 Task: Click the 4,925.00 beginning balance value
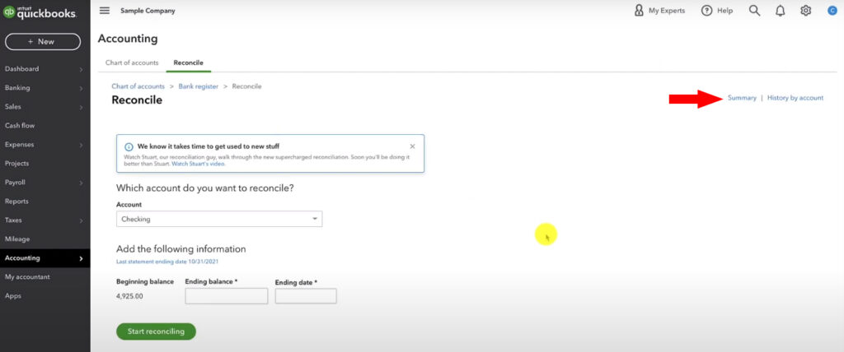click(x=129, y=296)
